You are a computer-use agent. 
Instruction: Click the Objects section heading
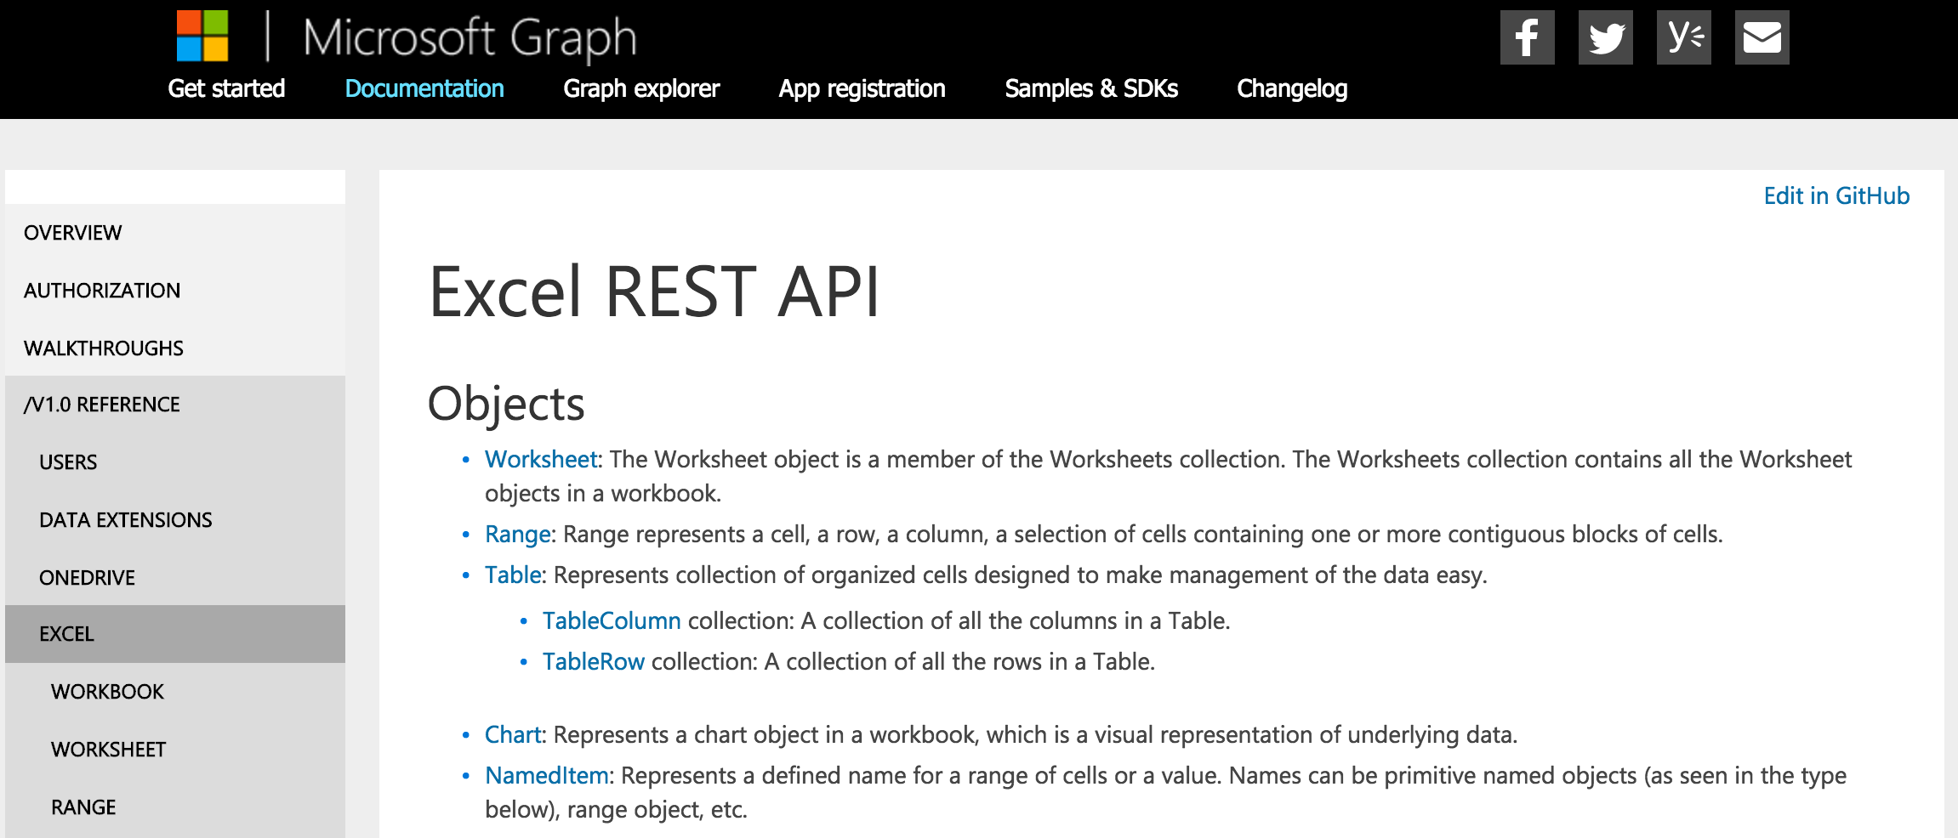pyautogui.click(x=506, y=405)
